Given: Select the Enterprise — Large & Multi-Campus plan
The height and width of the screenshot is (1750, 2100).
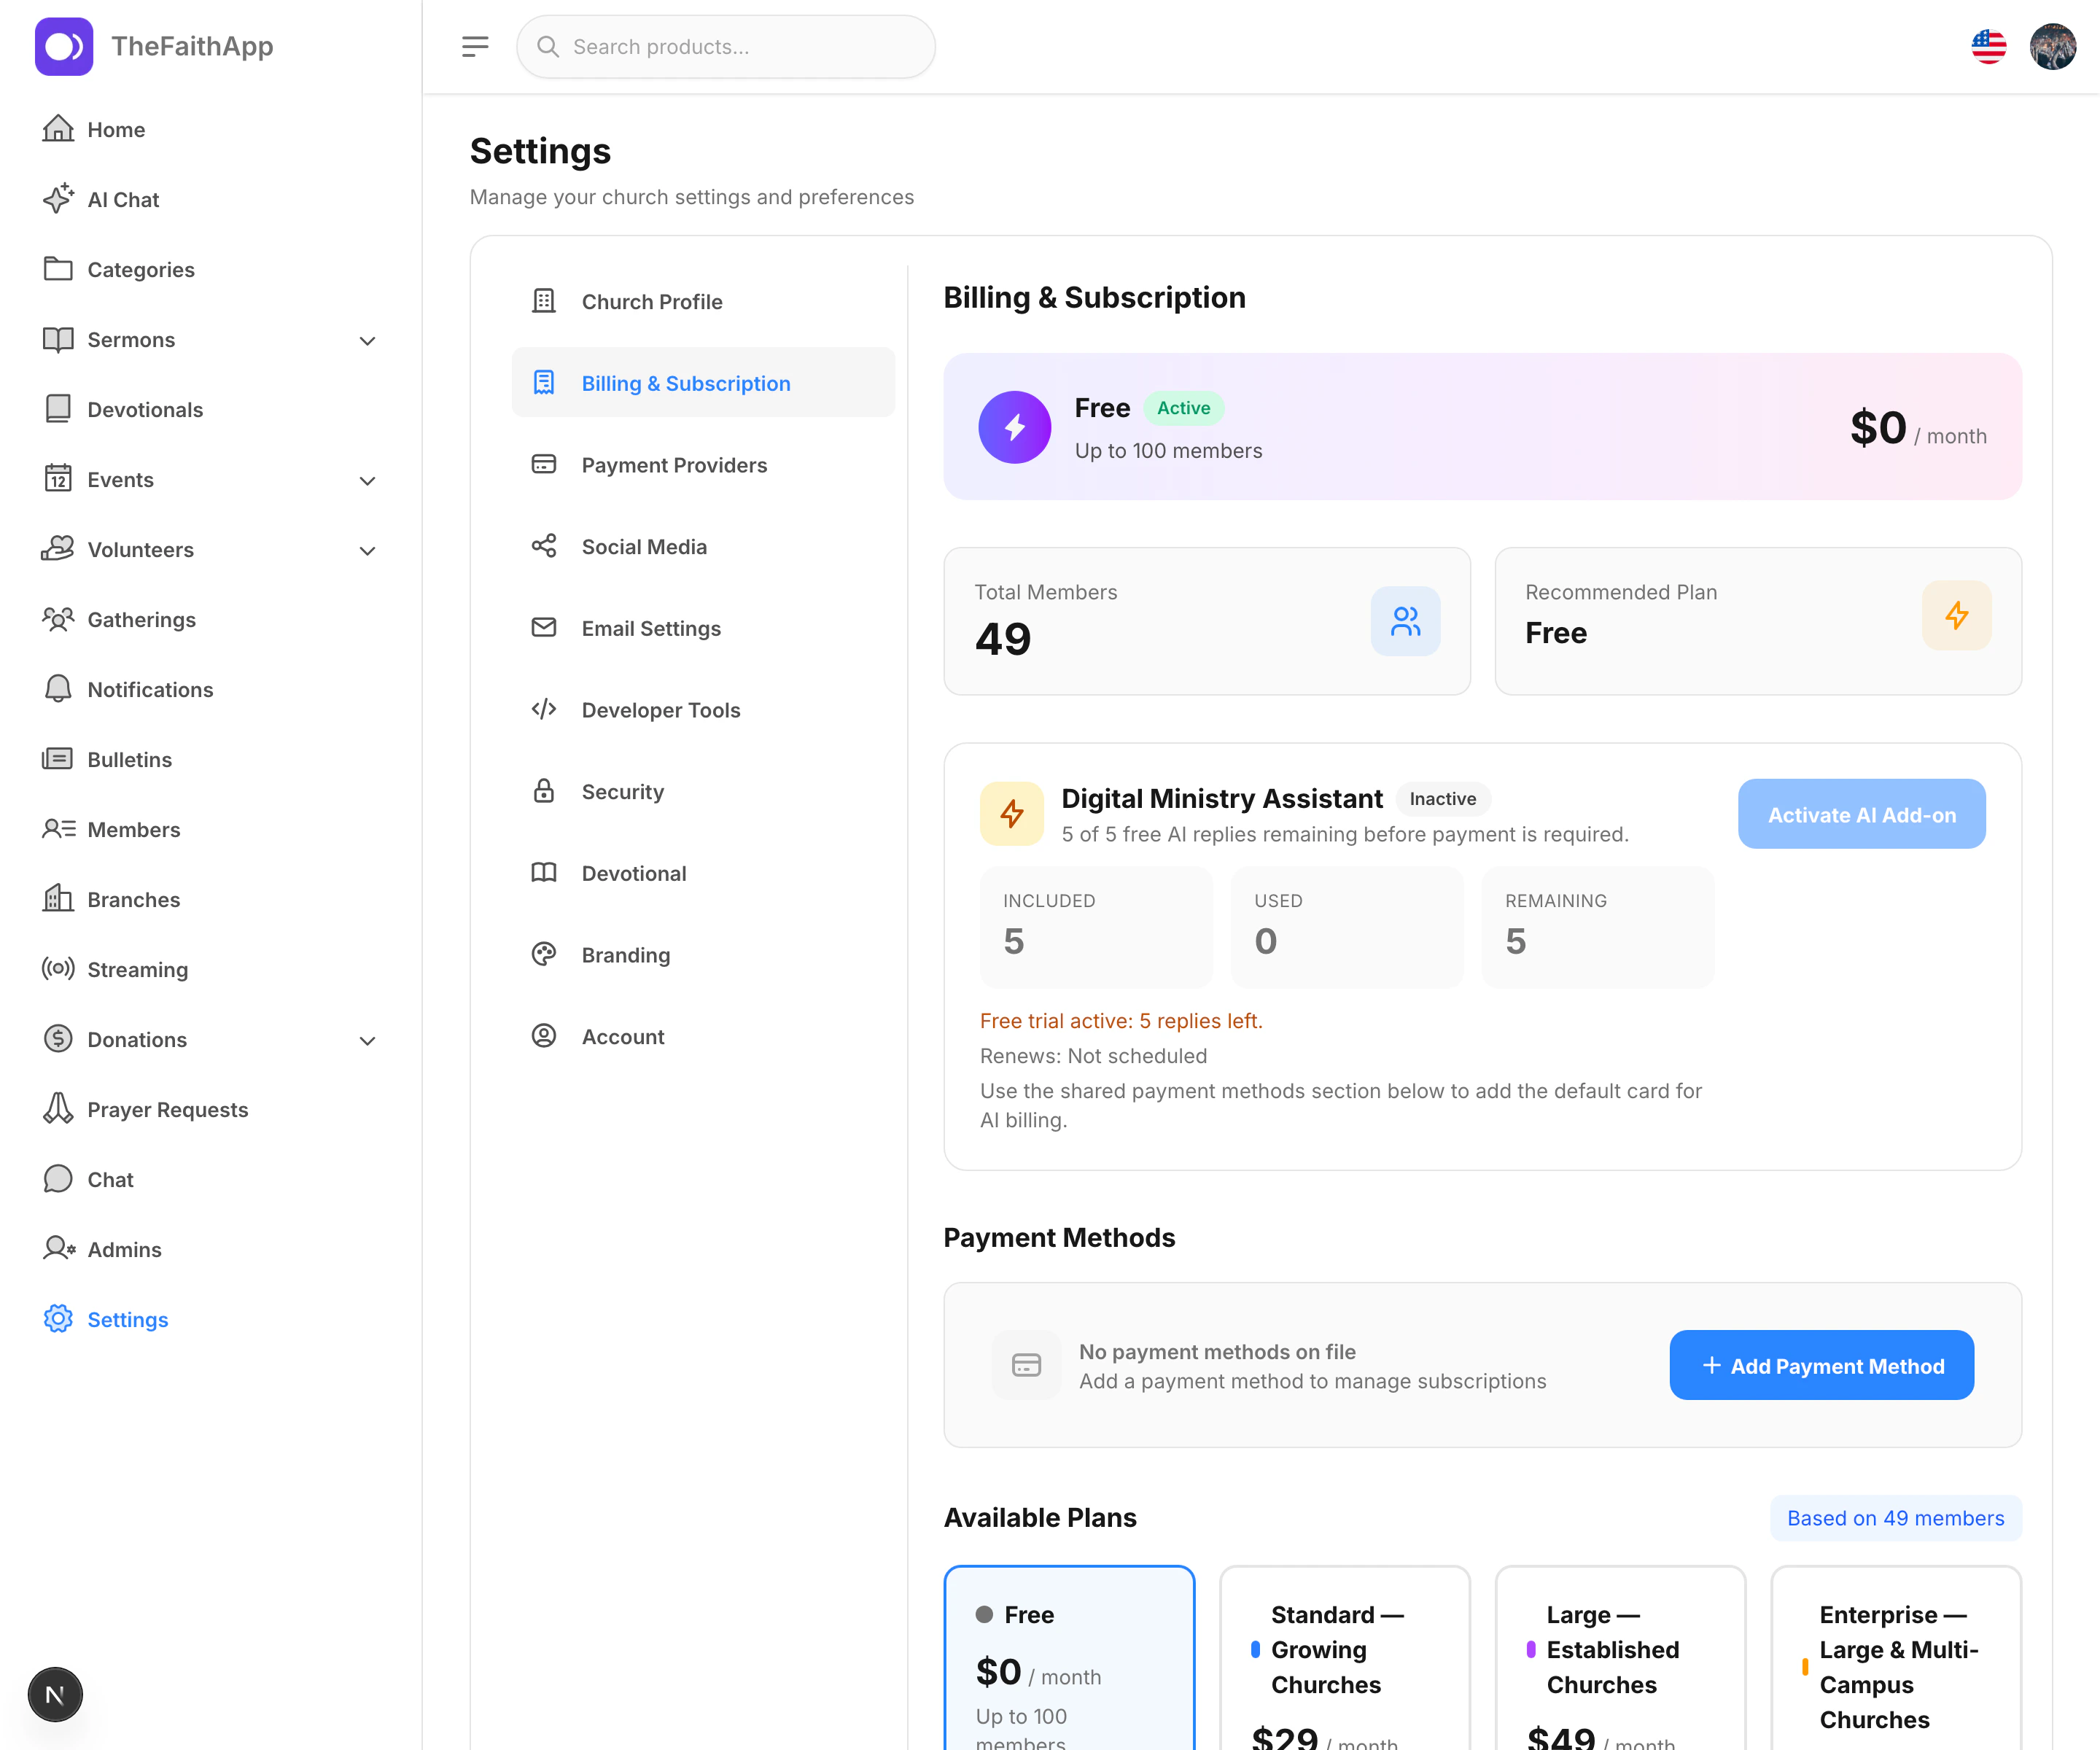Looking at the screenshot, I should point(1896,1658).
